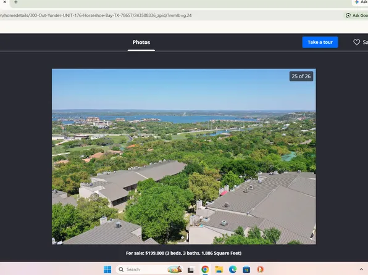The height and width of the screenshot is (275, 368).
Task: Click the Ask Google Lens icon
Action: (348, 15)
